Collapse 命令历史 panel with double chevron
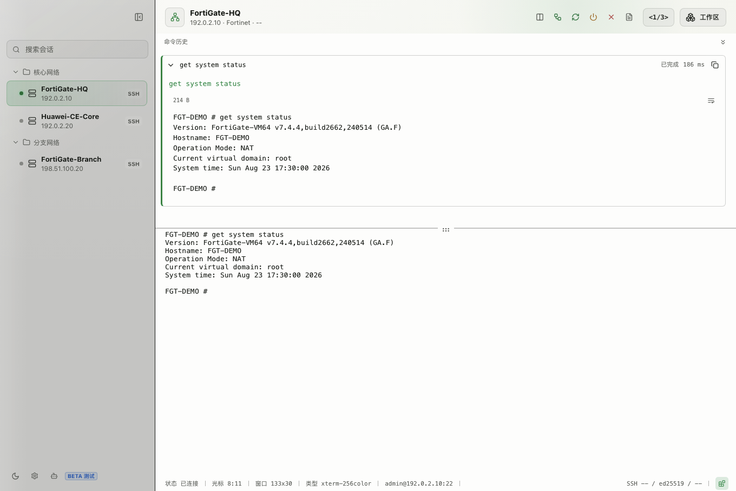Viewport: 736px width, 491px height. pyautogui.click(x=723, y=42)
